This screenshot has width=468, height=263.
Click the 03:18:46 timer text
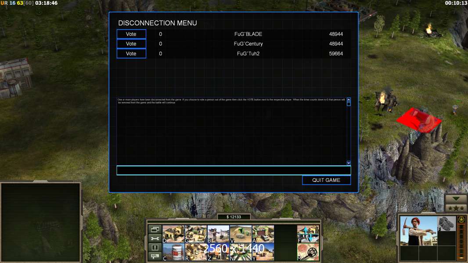click(x=46, y=3)
